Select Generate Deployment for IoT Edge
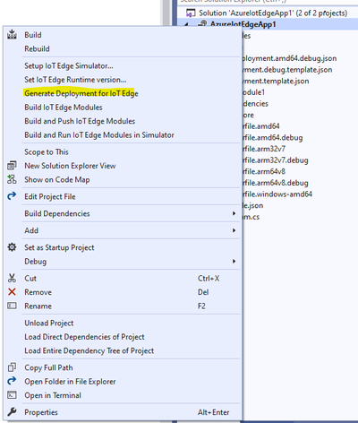Image resolution: width=358 pixels, height=423 pixels. point(81,93)
